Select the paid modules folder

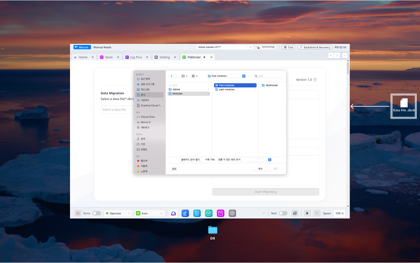(x=227, y=89)
